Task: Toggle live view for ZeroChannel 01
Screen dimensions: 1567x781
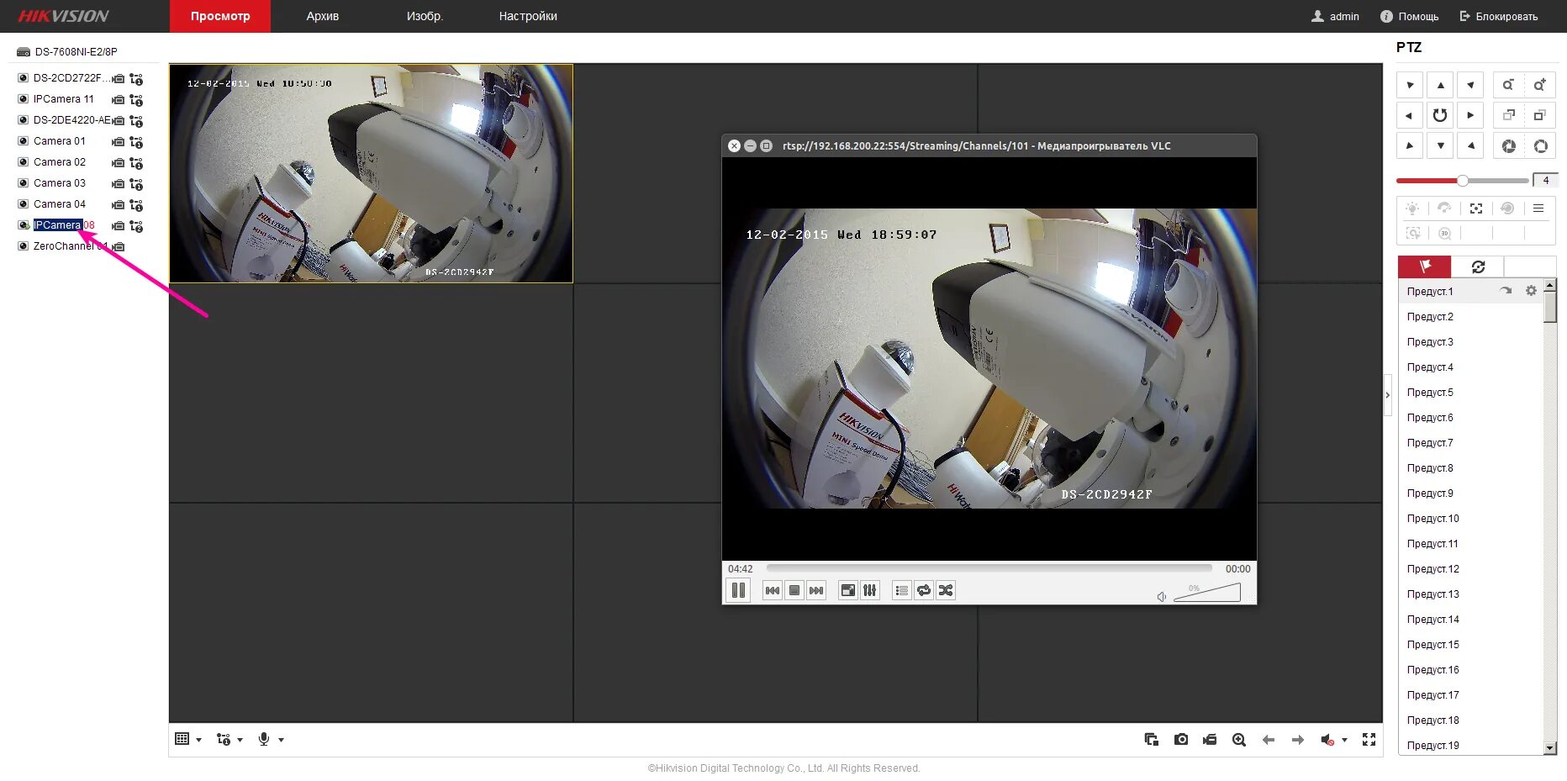Action: (24, 246)
